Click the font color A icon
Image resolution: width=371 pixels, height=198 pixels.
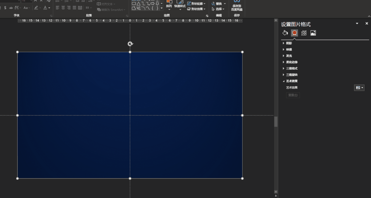pyautogui.click(x=45, y=8)
